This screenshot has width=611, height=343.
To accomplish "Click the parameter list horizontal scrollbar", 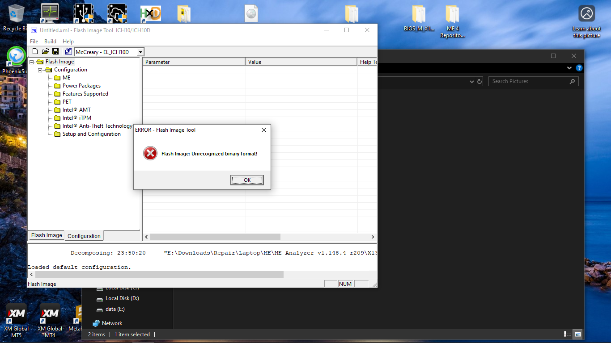I will tap(215, 237).
